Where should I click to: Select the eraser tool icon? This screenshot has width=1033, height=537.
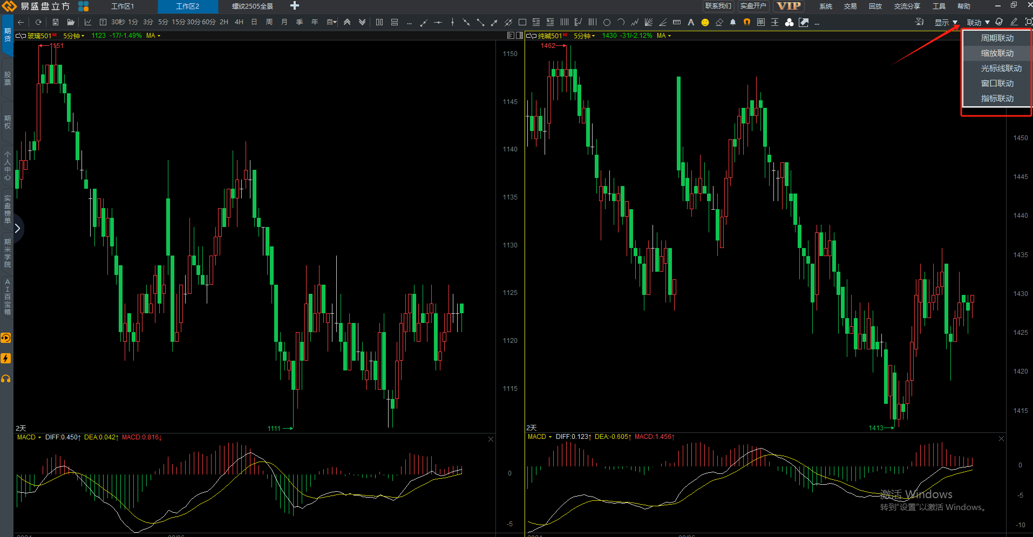(719, 22)
